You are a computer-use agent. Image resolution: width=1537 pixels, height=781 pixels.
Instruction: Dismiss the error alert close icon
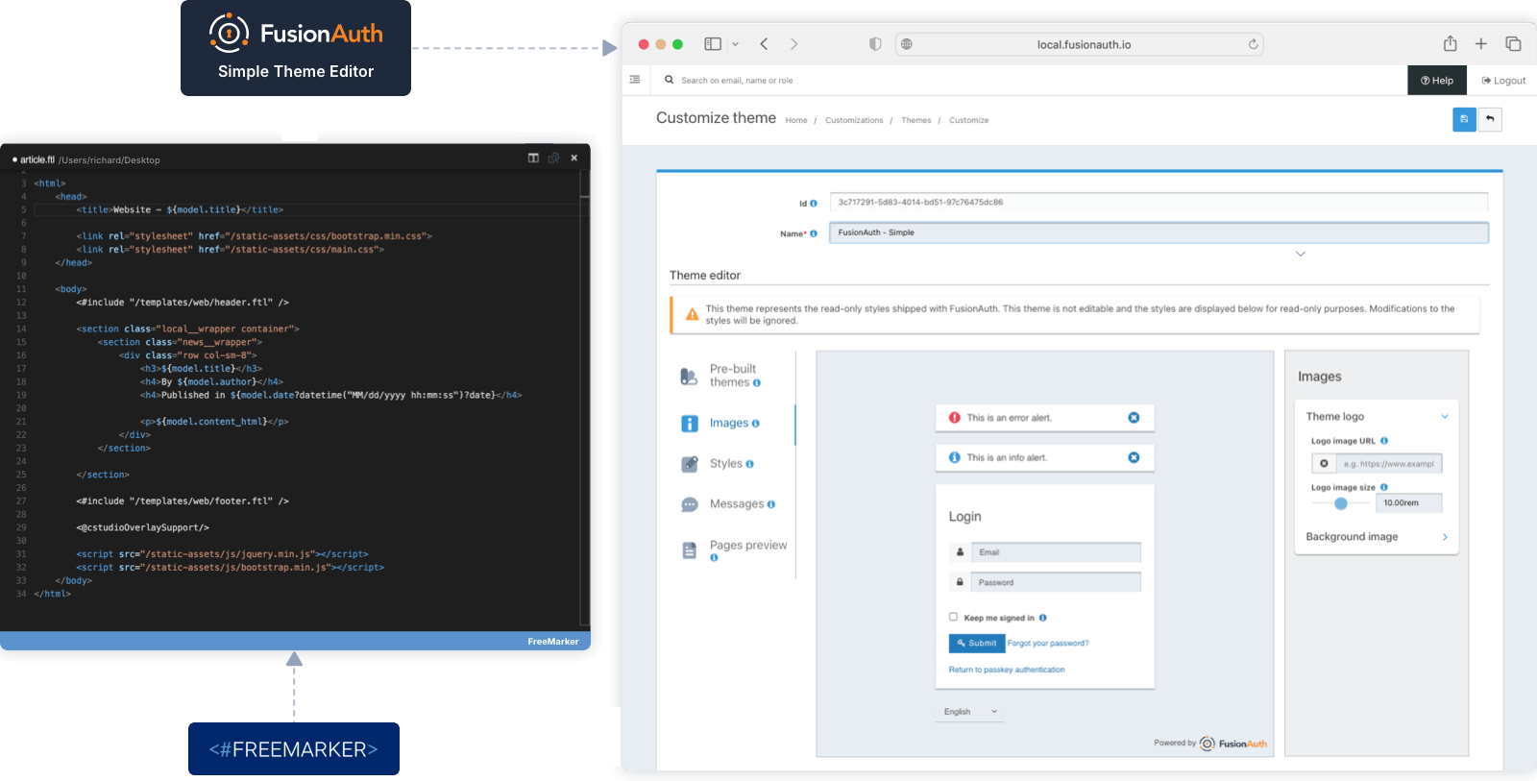pyautogui.click(x=1134, y=418)
